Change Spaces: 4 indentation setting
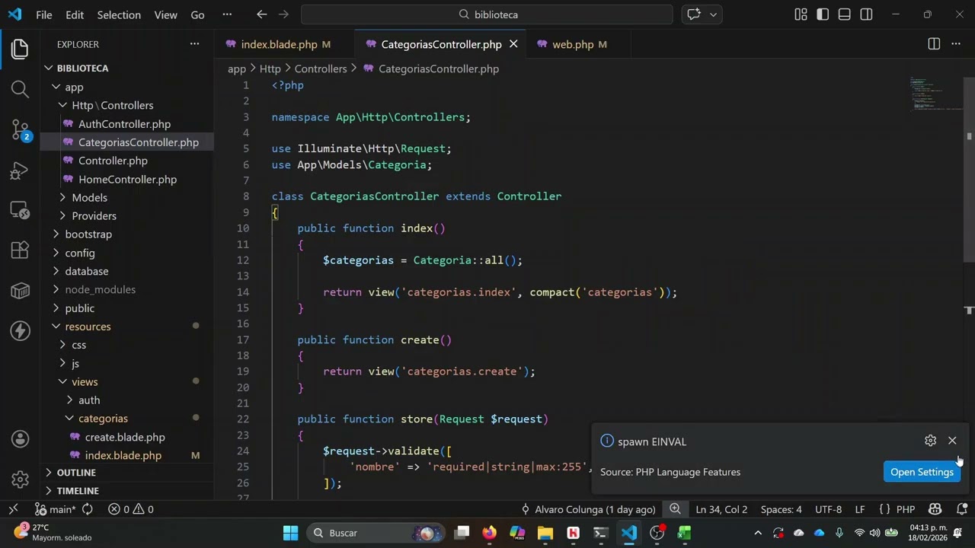Image resolution: width=975 pixels, height=548 pixels. (781, 509)
